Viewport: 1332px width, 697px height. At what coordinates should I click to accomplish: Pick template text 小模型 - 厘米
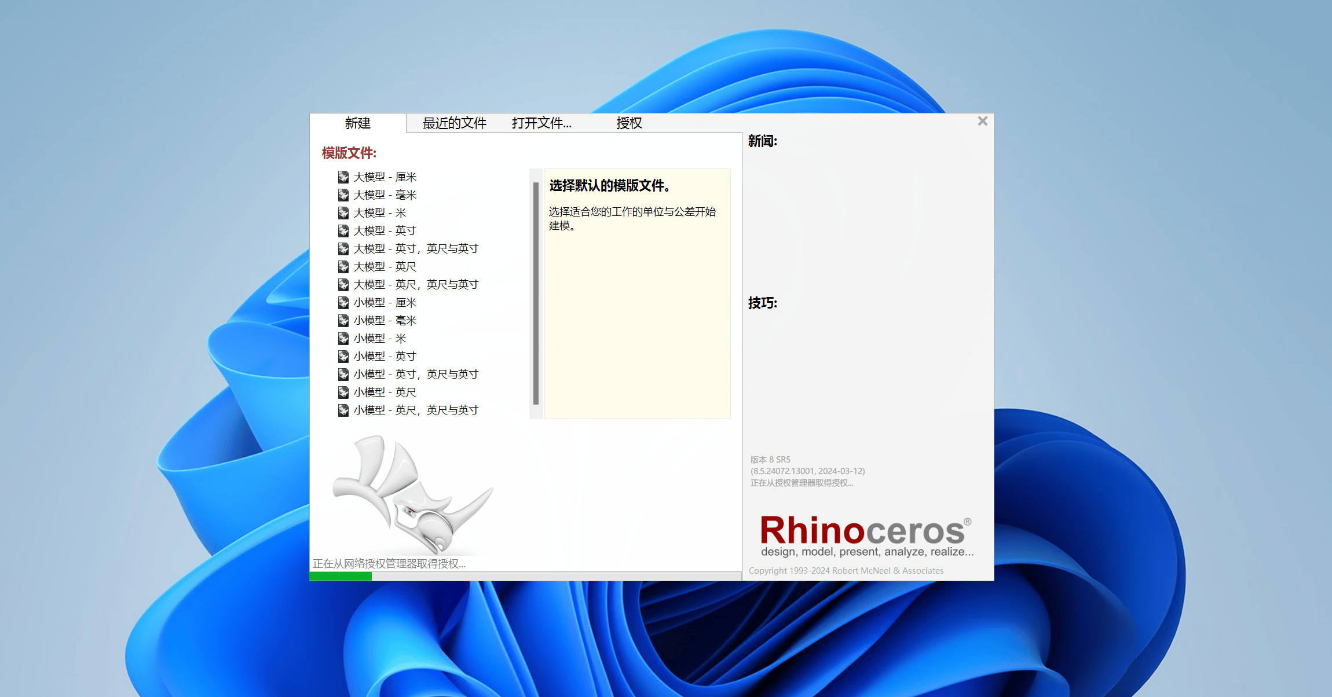(x=385, y=303)
